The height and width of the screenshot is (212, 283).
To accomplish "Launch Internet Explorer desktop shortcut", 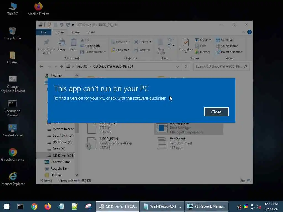I will coord(12,179).
